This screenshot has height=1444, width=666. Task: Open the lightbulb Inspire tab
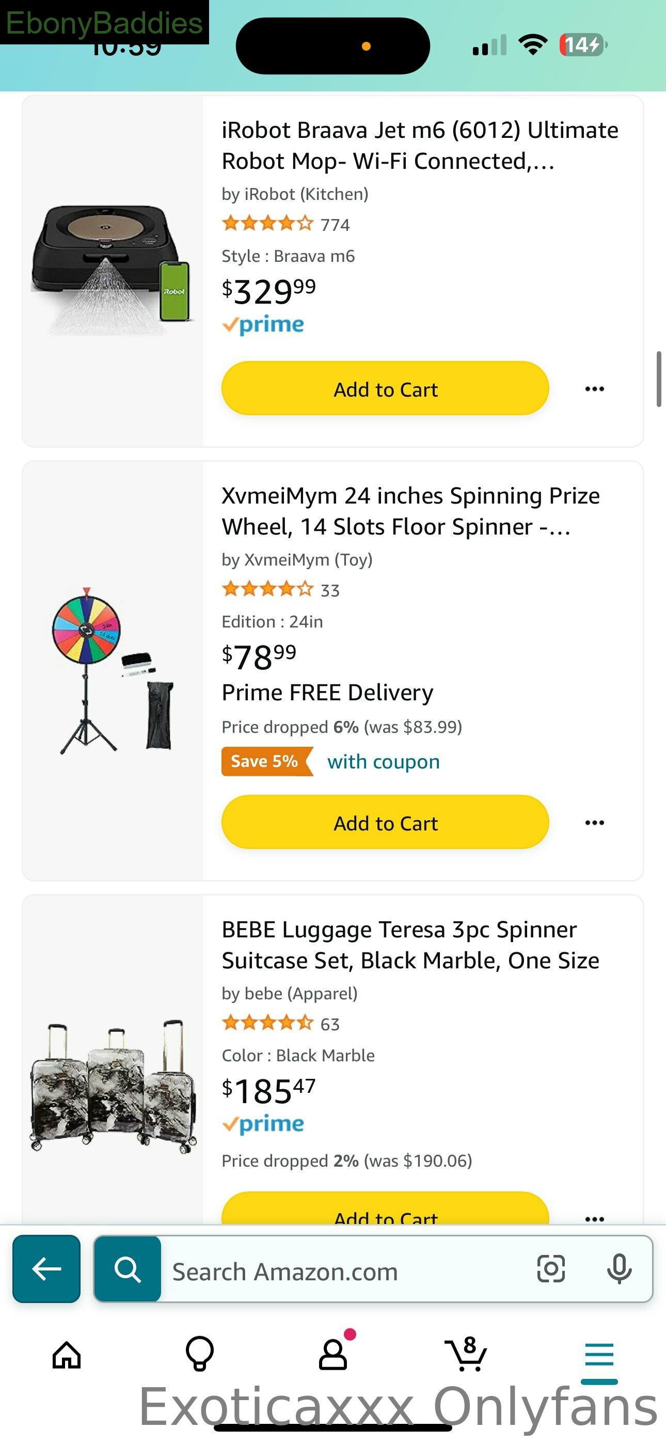click(x=200, y=1354)
